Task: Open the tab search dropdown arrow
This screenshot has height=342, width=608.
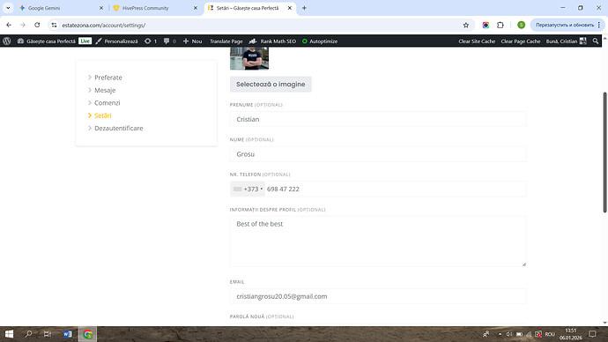Action: click(8, 8)
